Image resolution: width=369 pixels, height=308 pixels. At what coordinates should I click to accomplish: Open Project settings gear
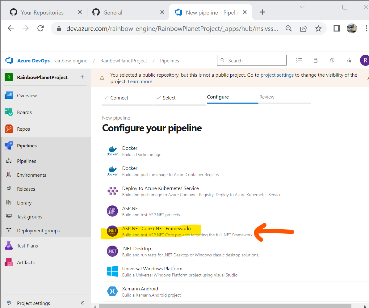tap(9, 303)
